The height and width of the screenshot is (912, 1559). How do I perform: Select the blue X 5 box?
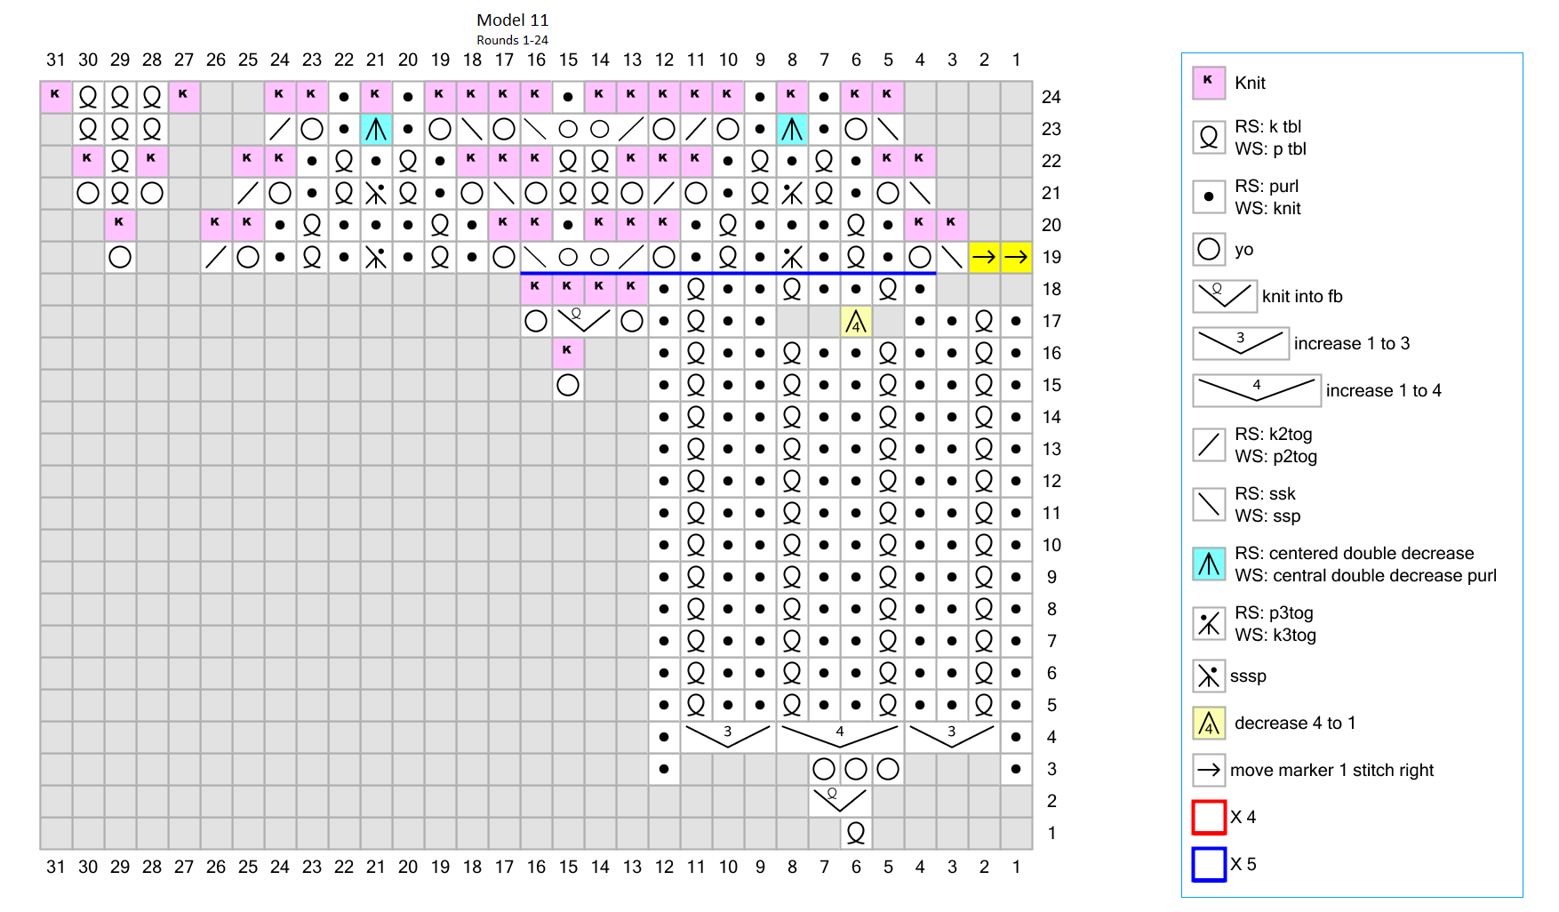tap(1209, 864)
